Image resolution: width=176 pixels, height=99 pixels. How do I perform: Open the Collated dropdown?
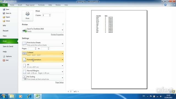click(43, 54)
